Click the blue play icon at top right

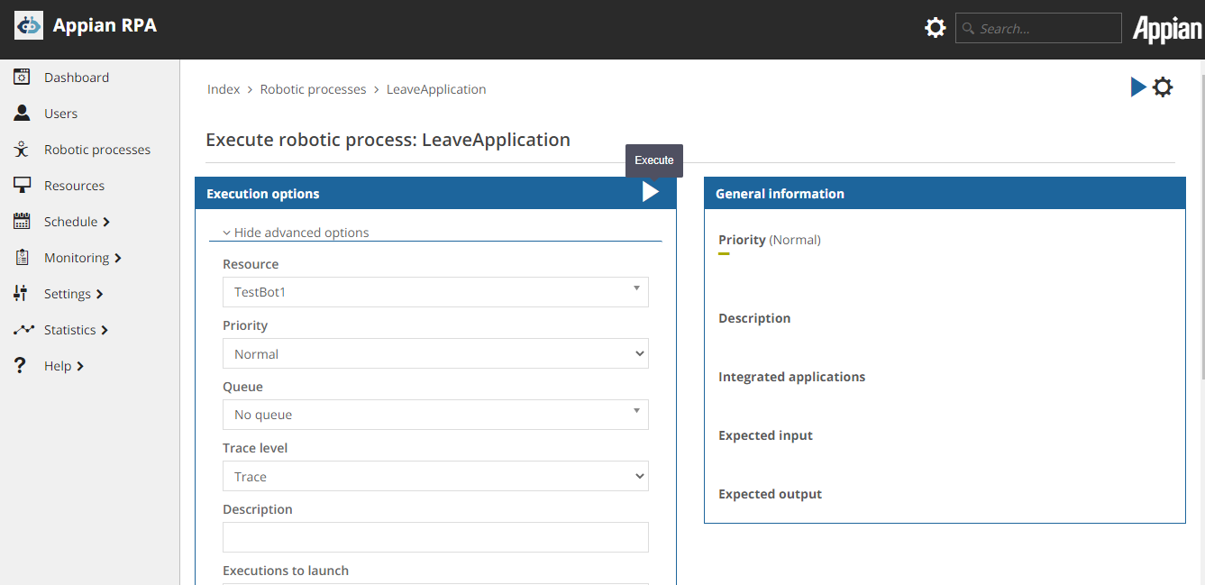[1138, 87]
